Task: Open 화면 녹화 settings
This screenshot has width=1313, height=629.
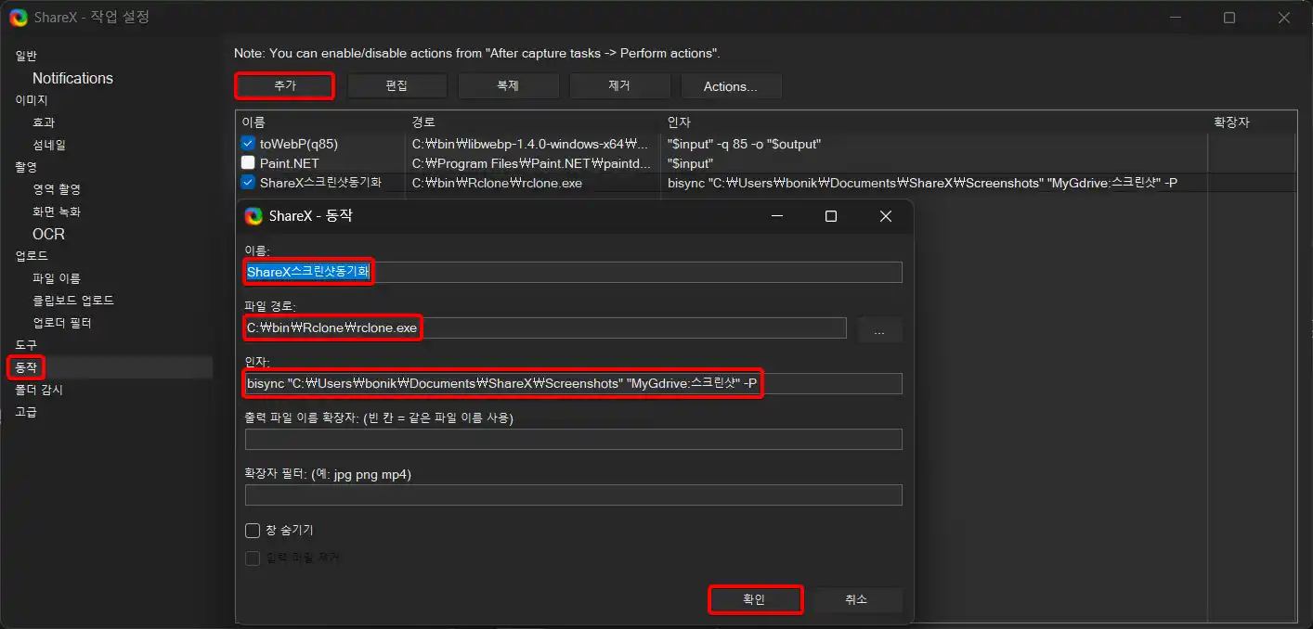Action: click(x=57, y=212)
